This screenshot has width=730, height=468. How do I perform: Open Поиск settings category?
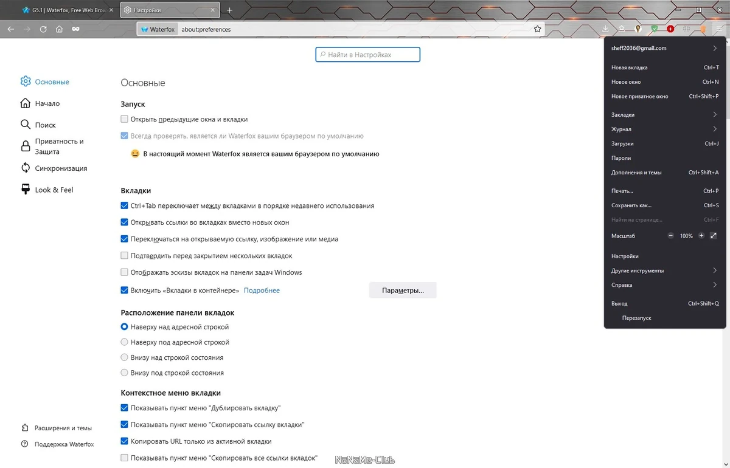(x=38, y=125)
